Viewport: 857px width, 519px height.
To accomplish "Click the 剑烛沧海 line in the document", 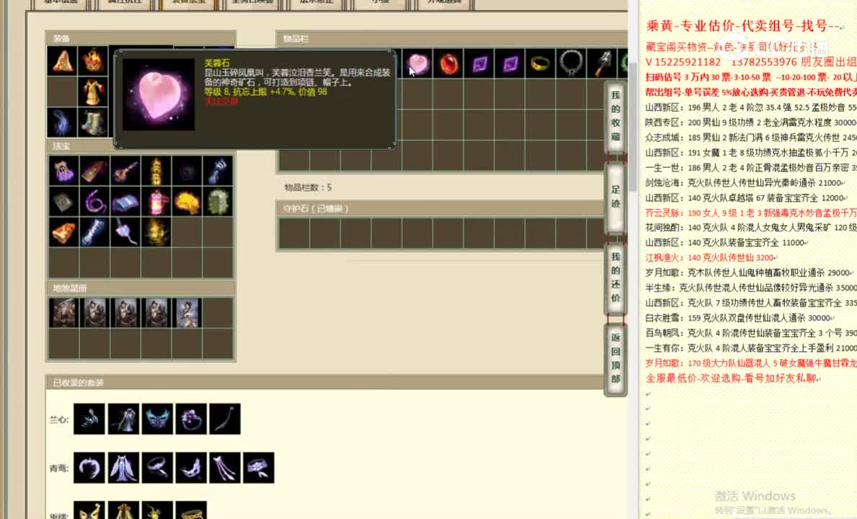I will point(745,182).
